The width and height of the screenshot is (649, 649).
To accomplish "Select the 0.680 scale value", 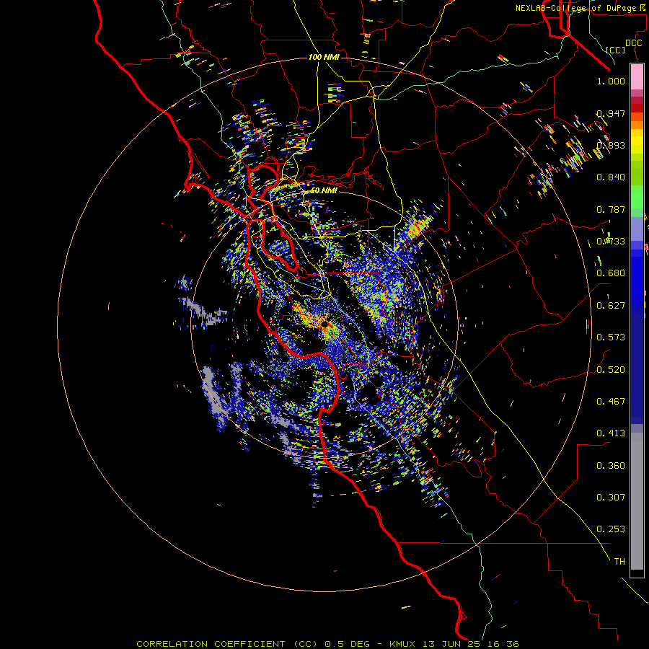I will tap(611, 273).
